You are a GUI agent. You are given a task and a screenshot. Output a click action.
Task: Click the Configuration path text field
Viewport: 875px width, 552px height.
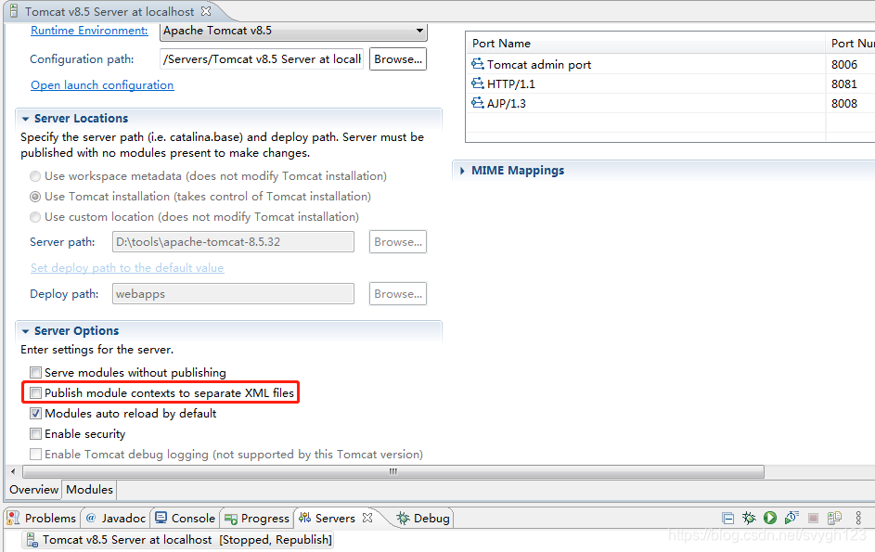pos(262,59)
